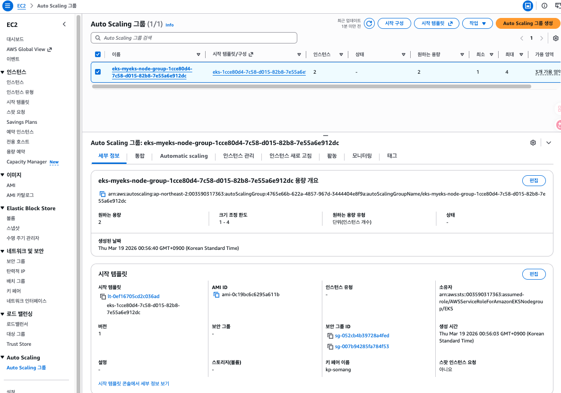Open the 모니터링 tab
Screen dimensions: 561x393
click(x=362, y=156)
